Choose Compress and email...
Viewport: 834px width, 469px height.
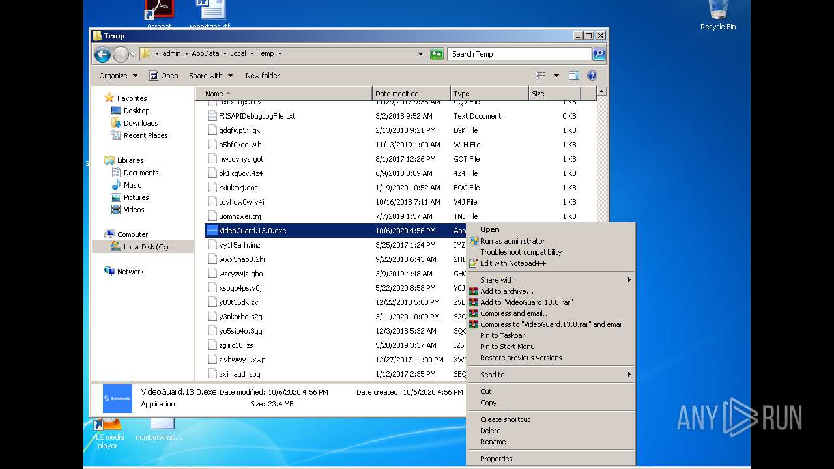tap(551, 313)
